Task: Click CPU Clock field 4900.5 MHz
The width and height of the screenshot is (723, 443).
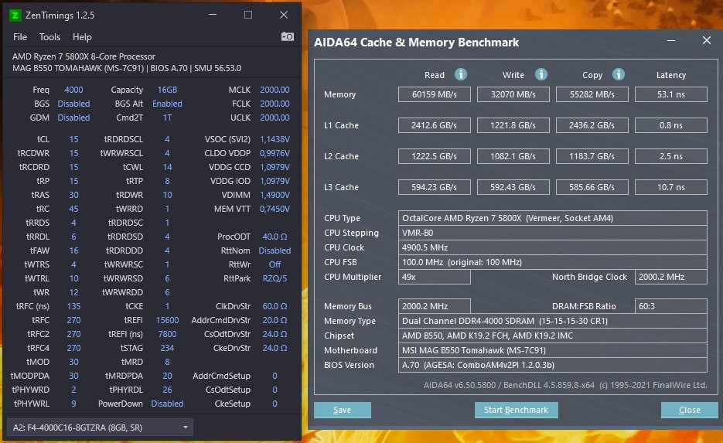Action: pos(552,247)
